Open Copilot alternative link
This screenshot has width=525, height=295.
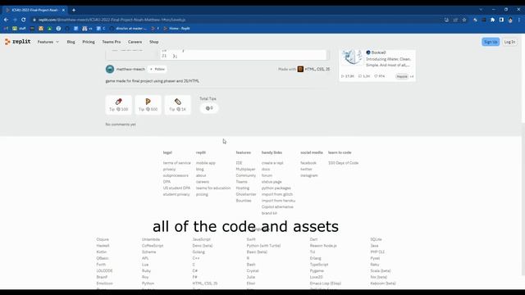pyautogui.click(x=277, y=206)
